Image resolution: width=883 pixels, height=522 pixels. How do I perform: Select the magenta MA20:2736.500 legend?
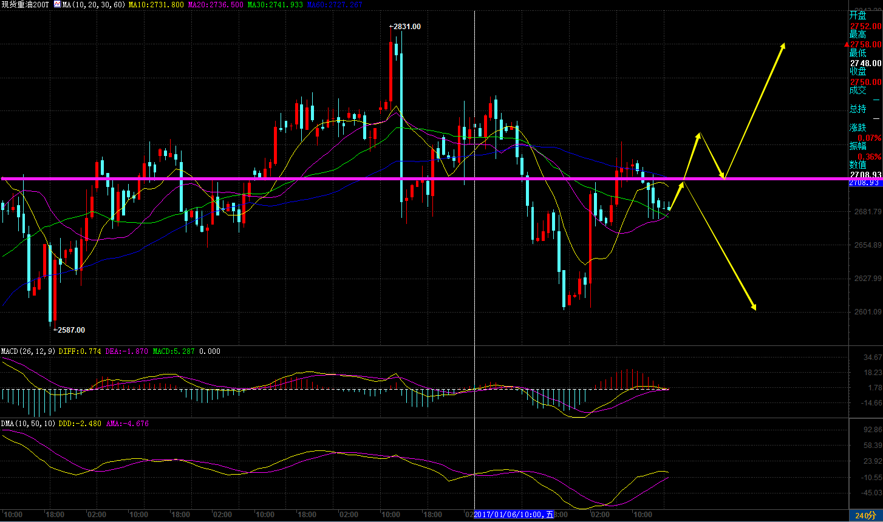216,4
